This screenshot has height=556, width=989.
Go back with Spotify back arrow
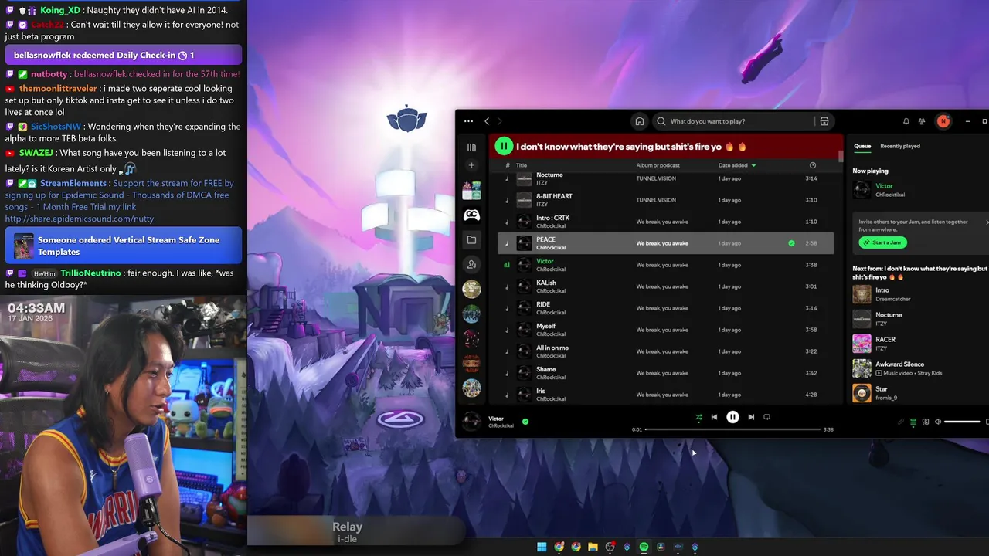pos(487,121)
